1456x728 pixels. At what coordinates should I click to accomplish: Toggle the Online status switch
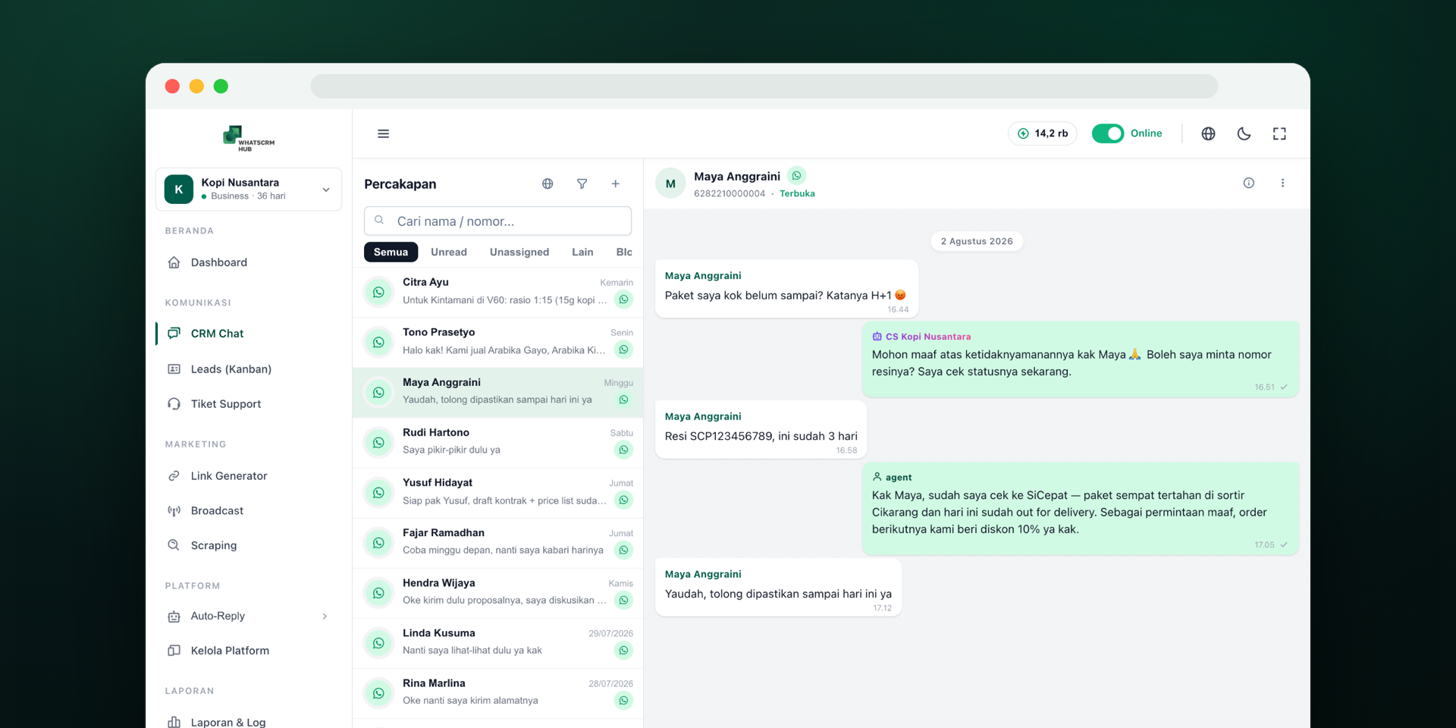(x=1108, y=133)
